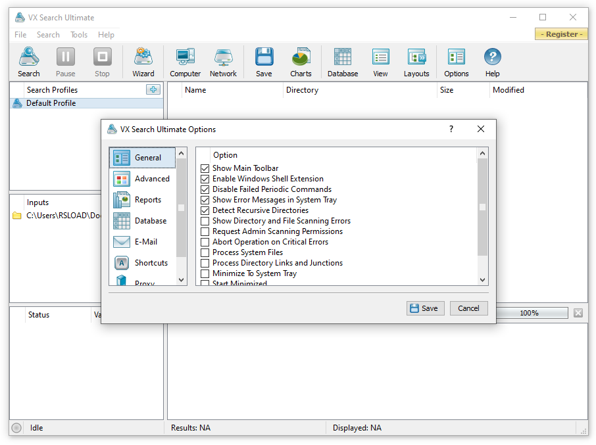Cancel the options dialog
The height and width of the screenshot is (445, 596).
[x=468, y=308]
